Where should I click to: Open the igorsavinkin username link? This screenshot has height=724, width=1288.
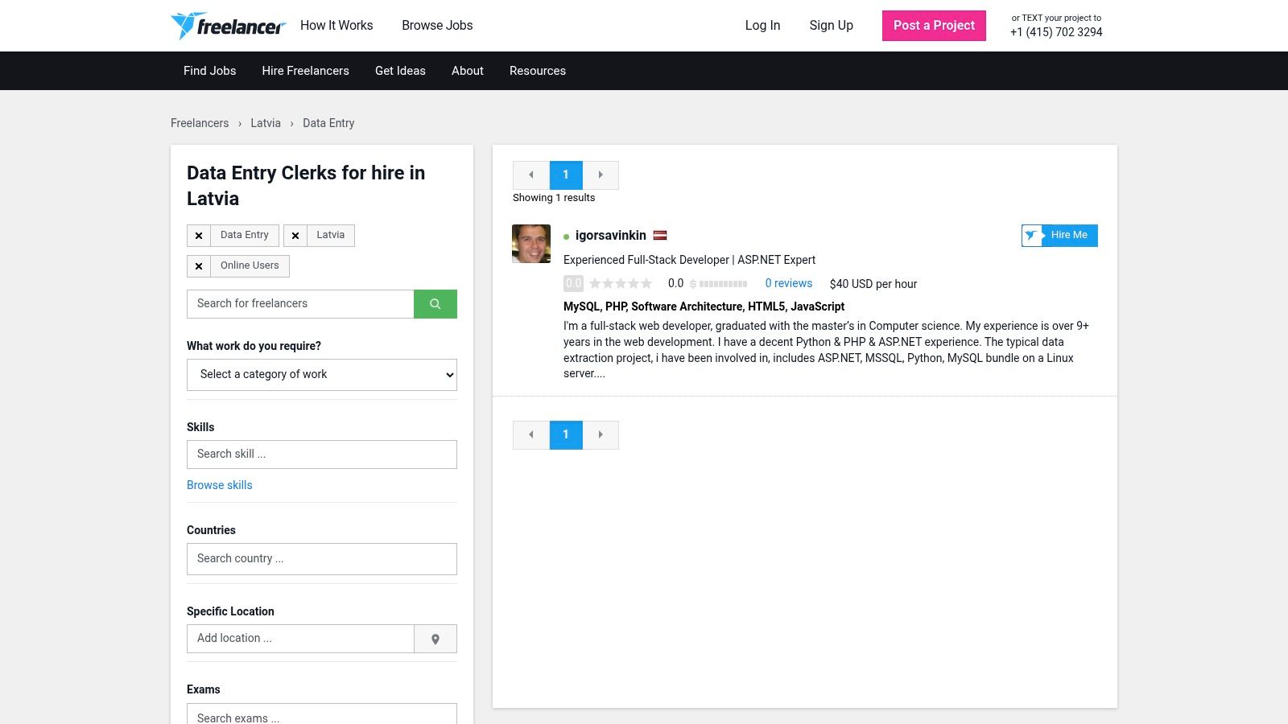[611, 236]
